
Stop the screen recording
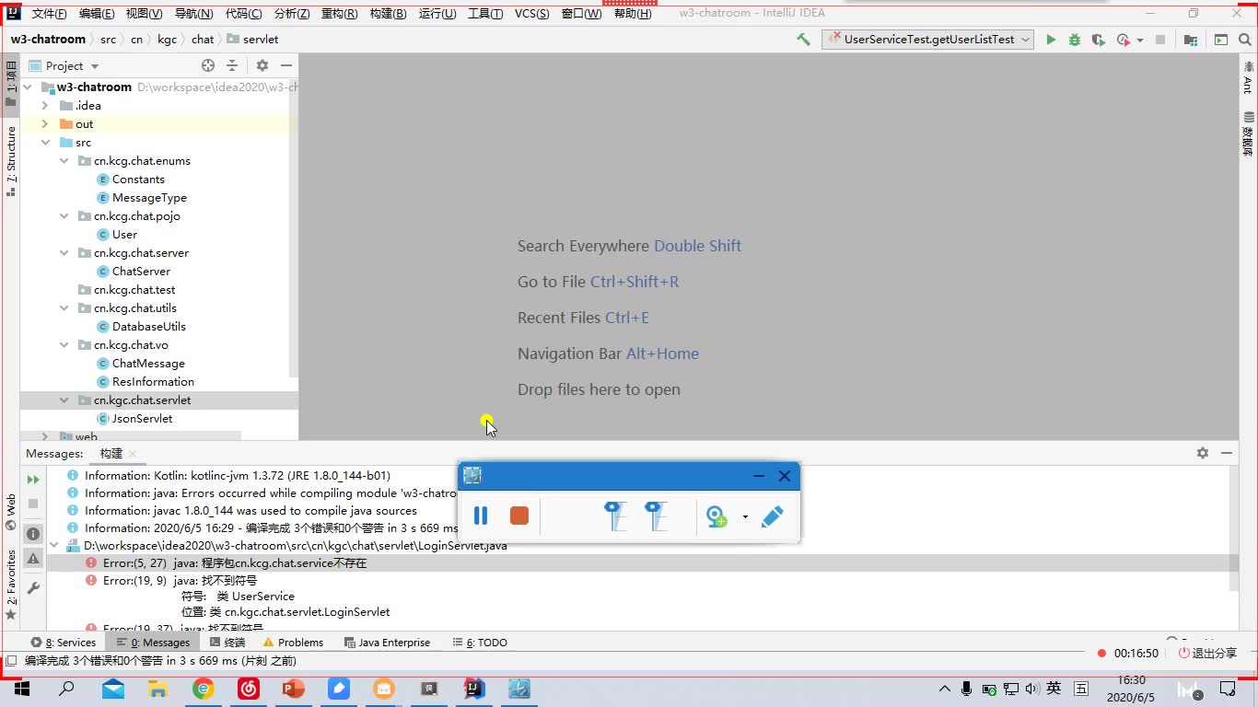pos(518,516)
